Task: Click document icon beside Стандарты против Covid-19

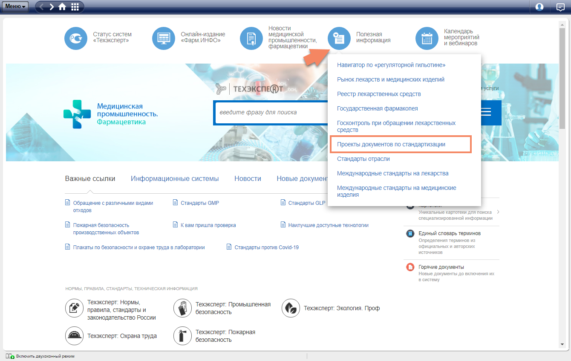Action: [229, 247]
